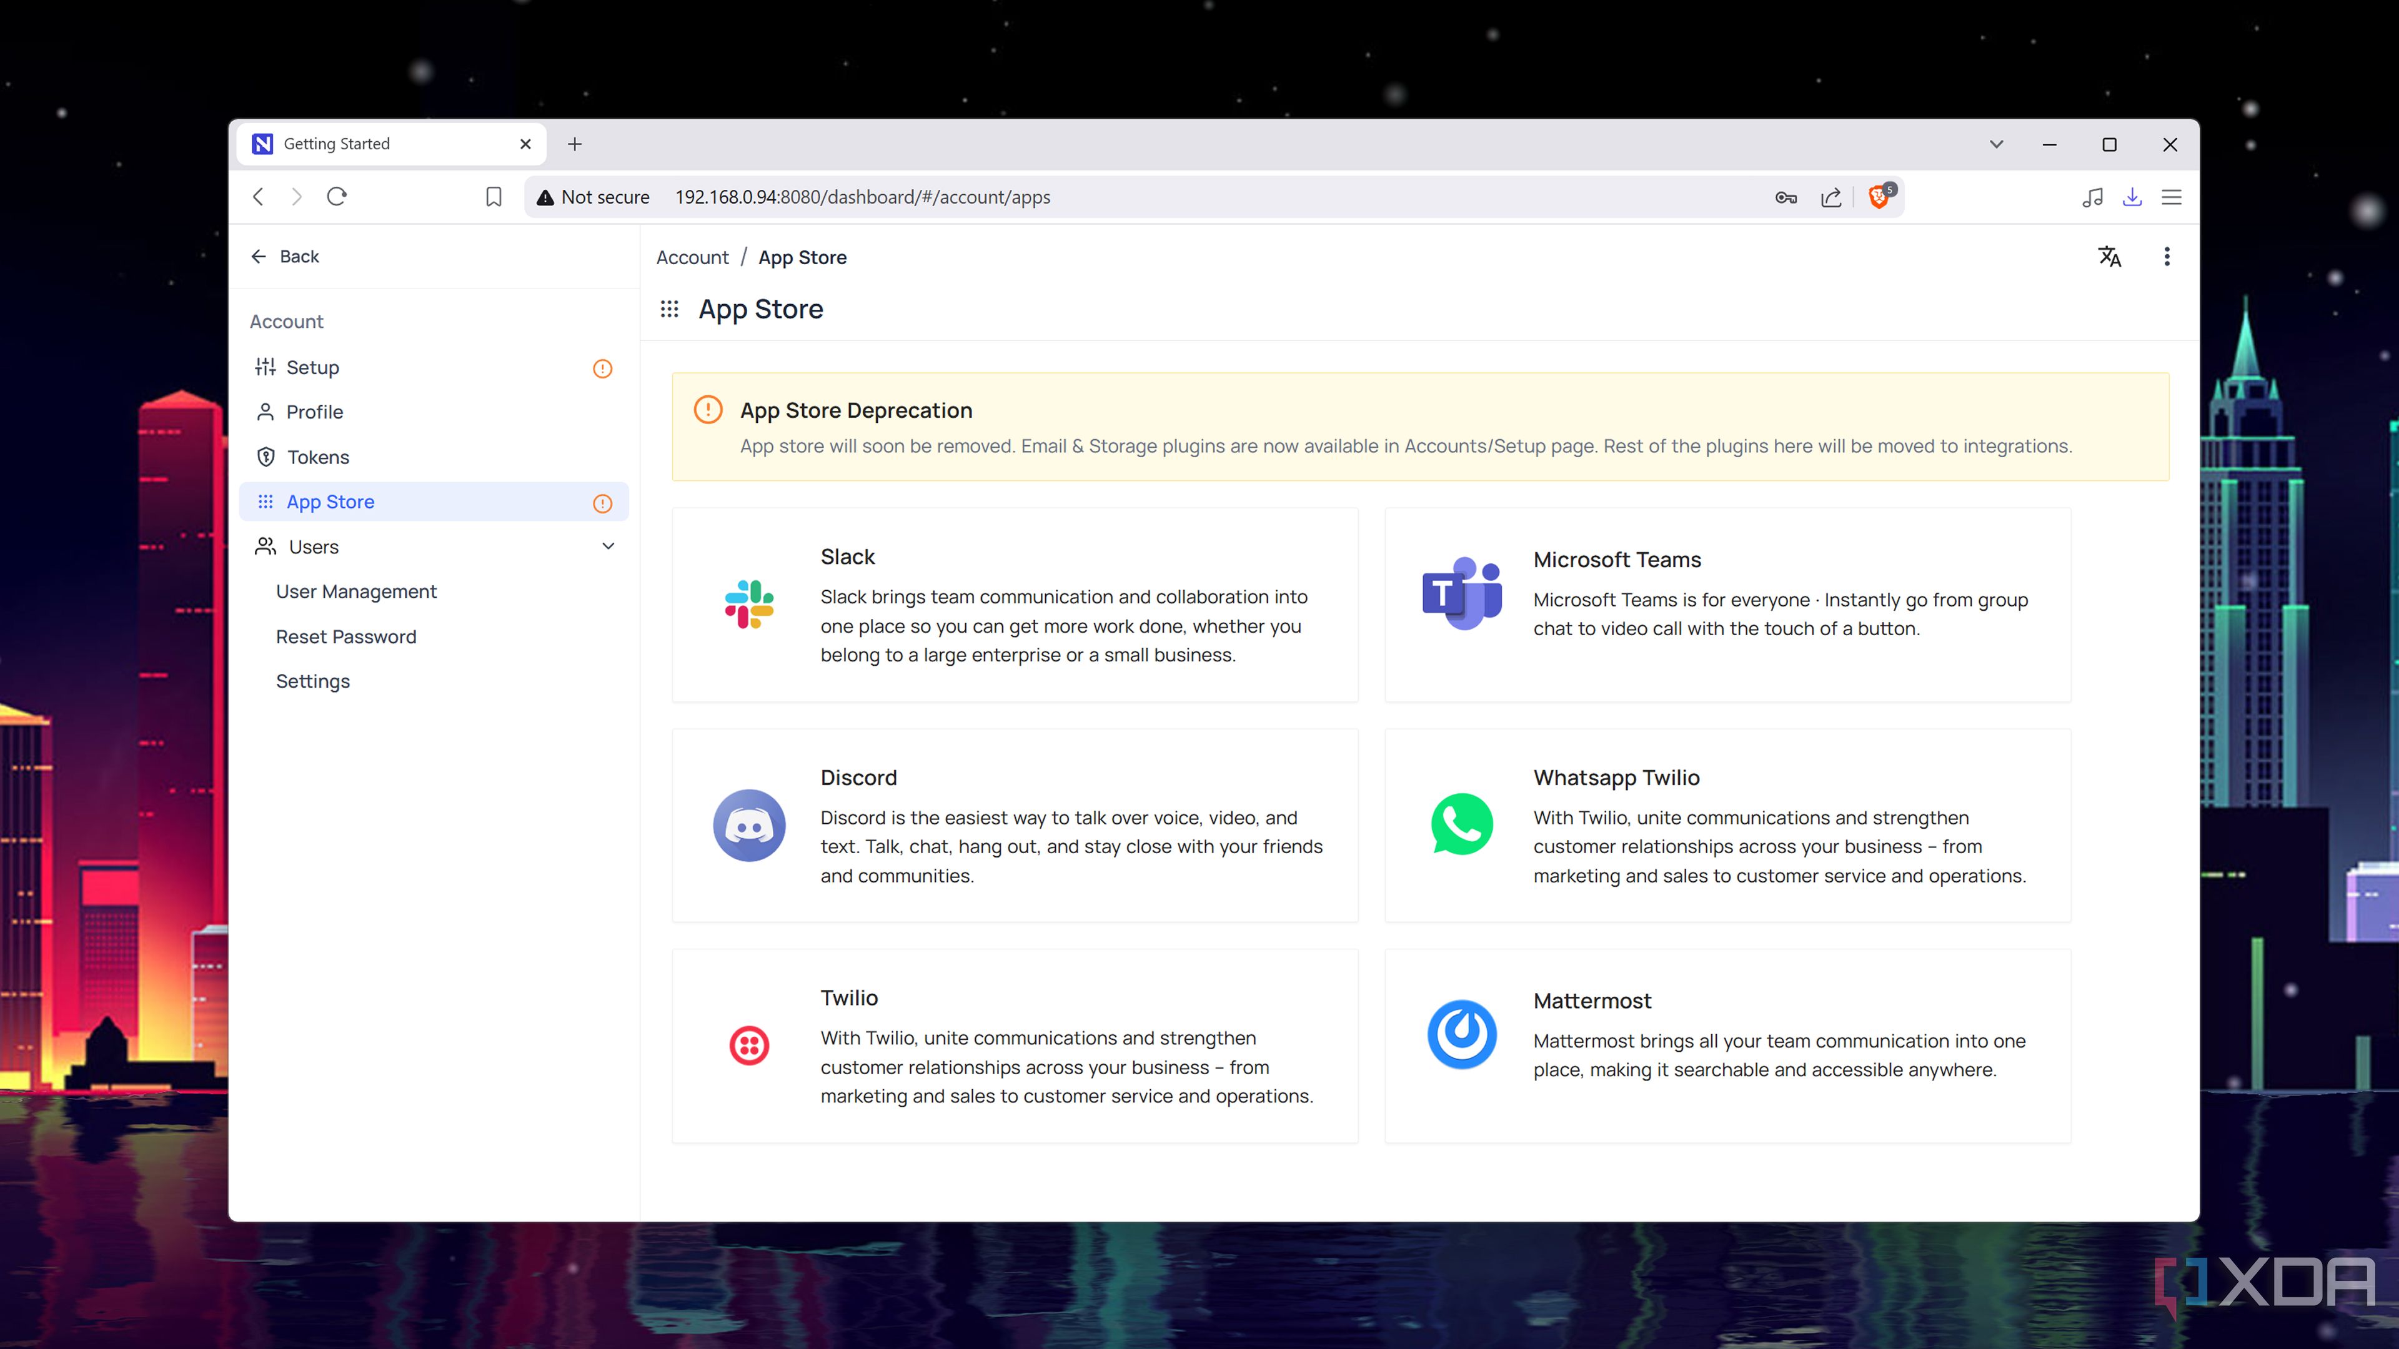Open the Slack app title
The height and width of the screenshot is (1349, 2399).
point(848,556)
